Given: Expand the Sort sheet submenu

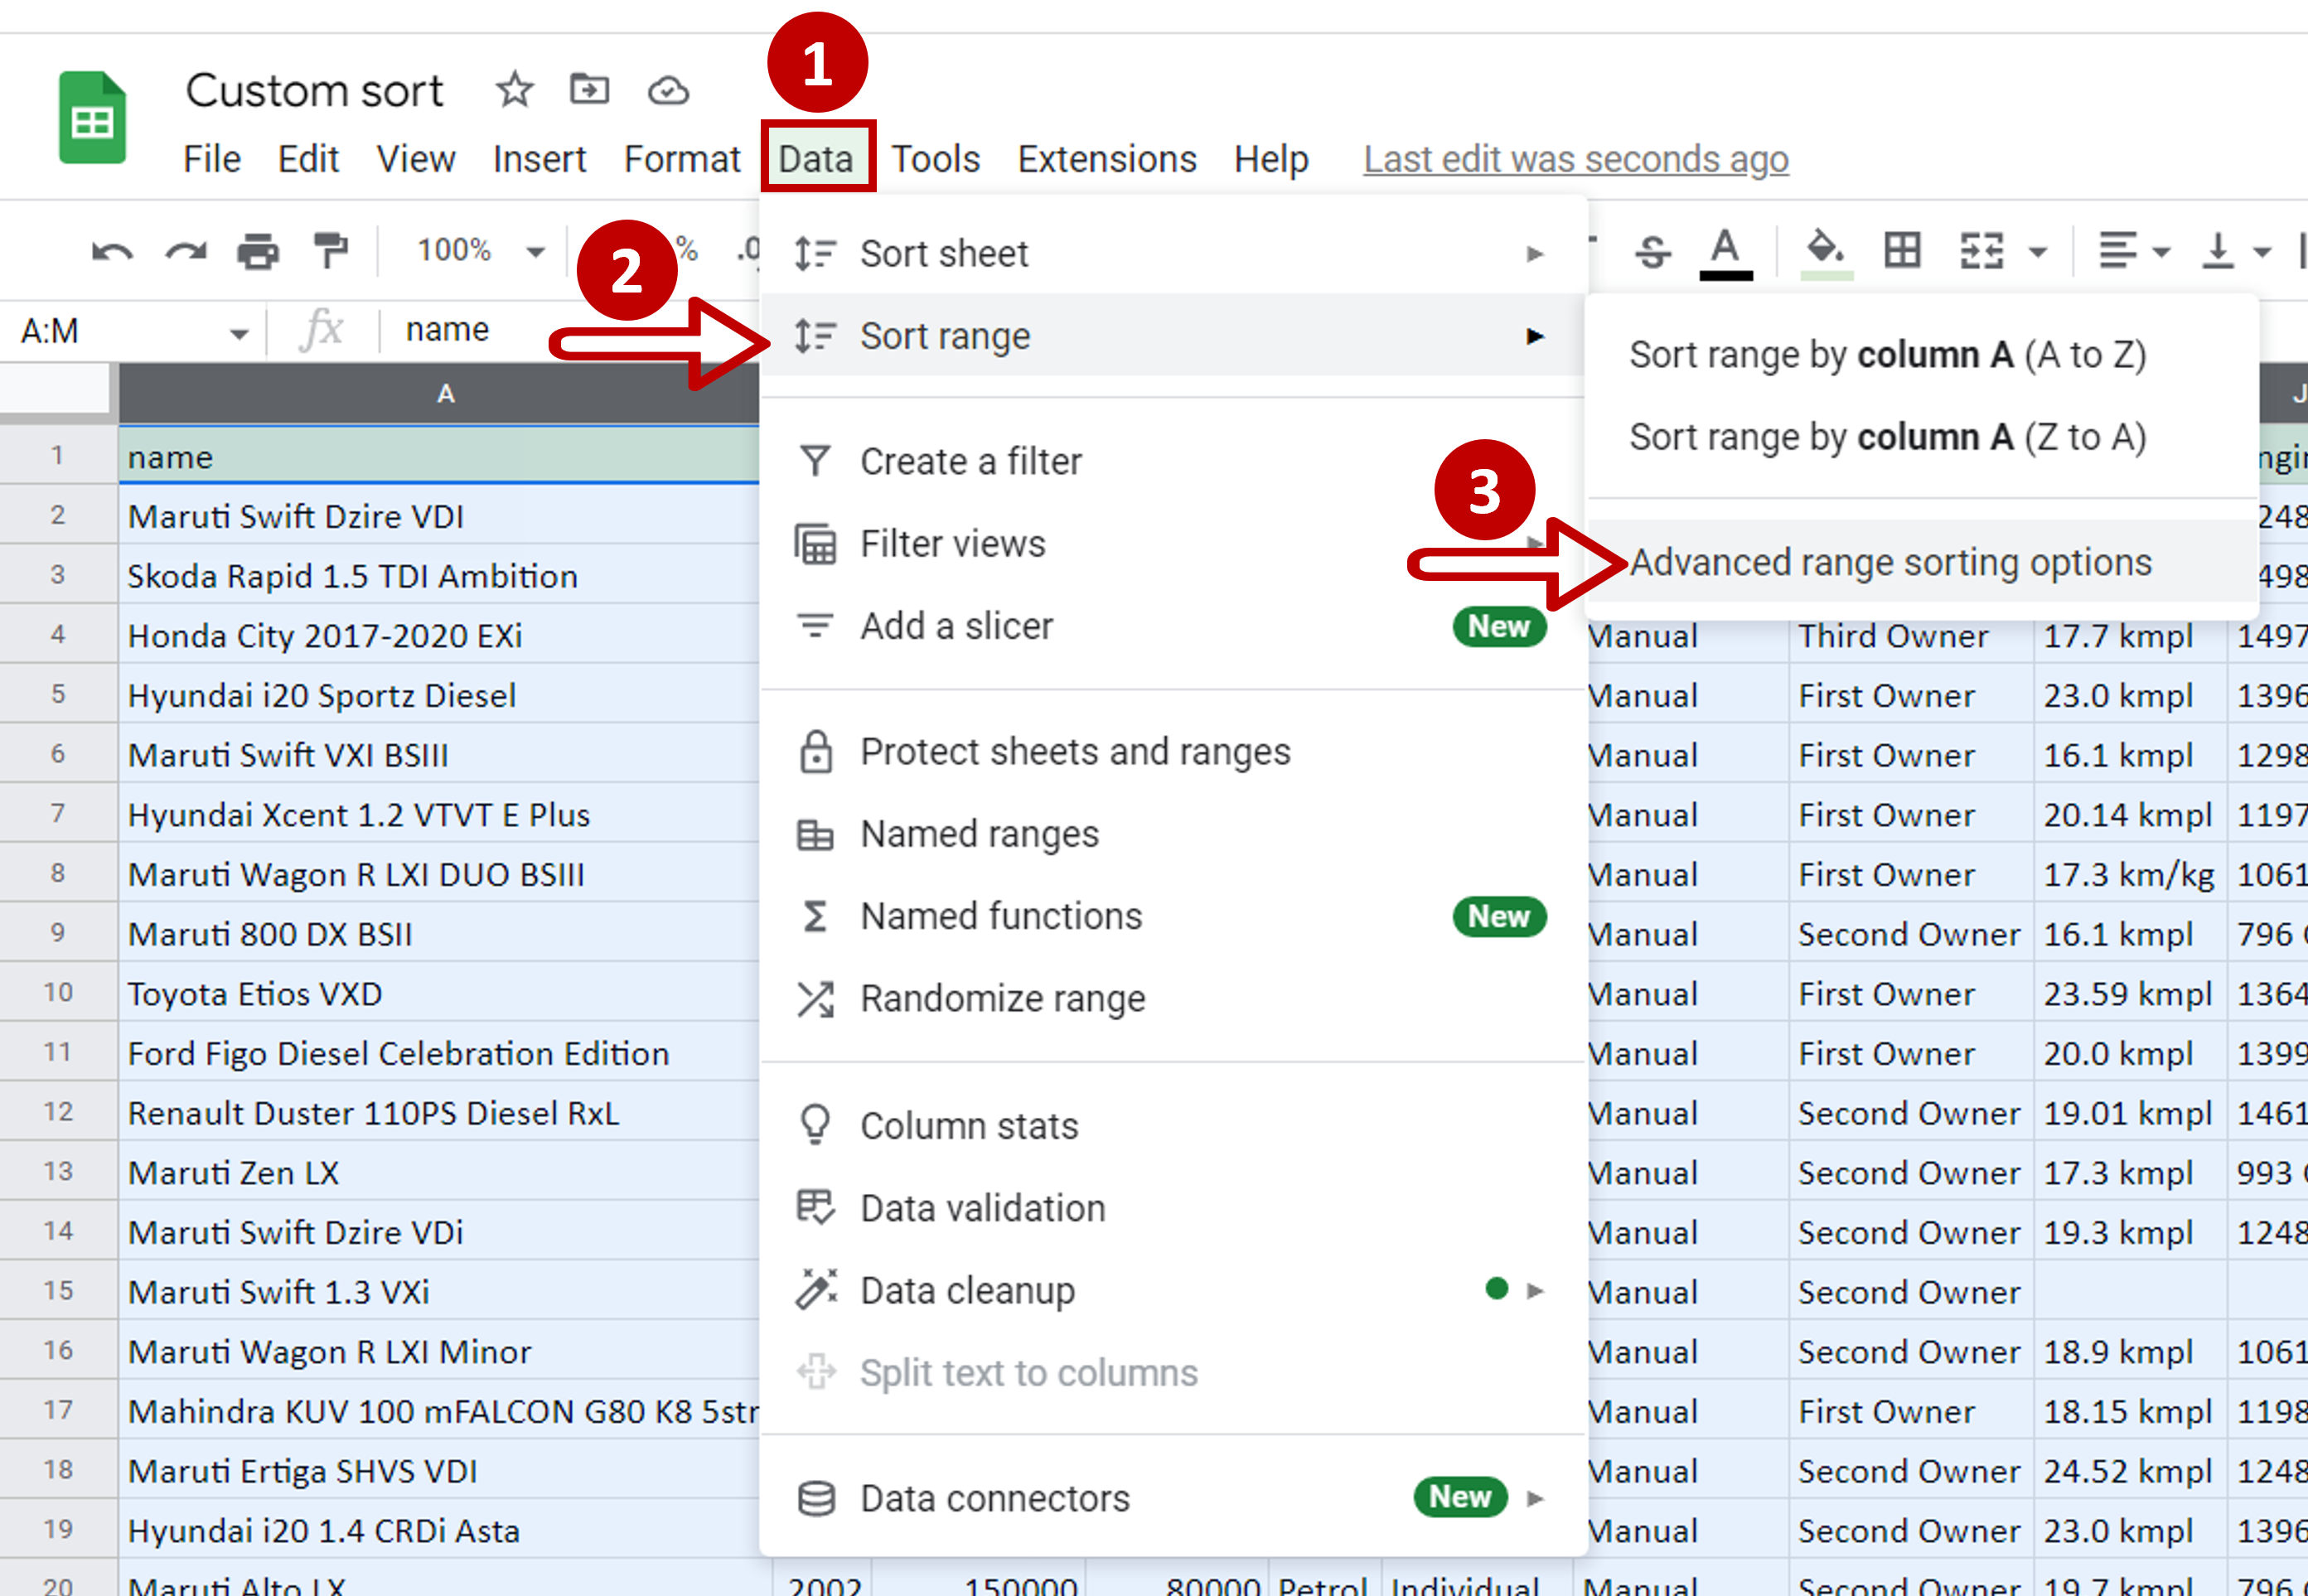Looking at the screenshot, I should point(1173,254).
